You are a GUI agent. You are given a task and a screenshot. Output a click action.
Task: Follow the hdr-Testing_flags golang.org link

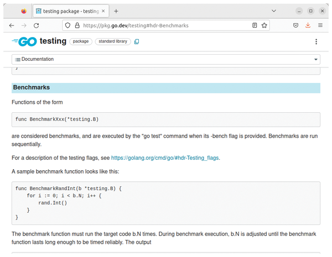coord(165,158)
